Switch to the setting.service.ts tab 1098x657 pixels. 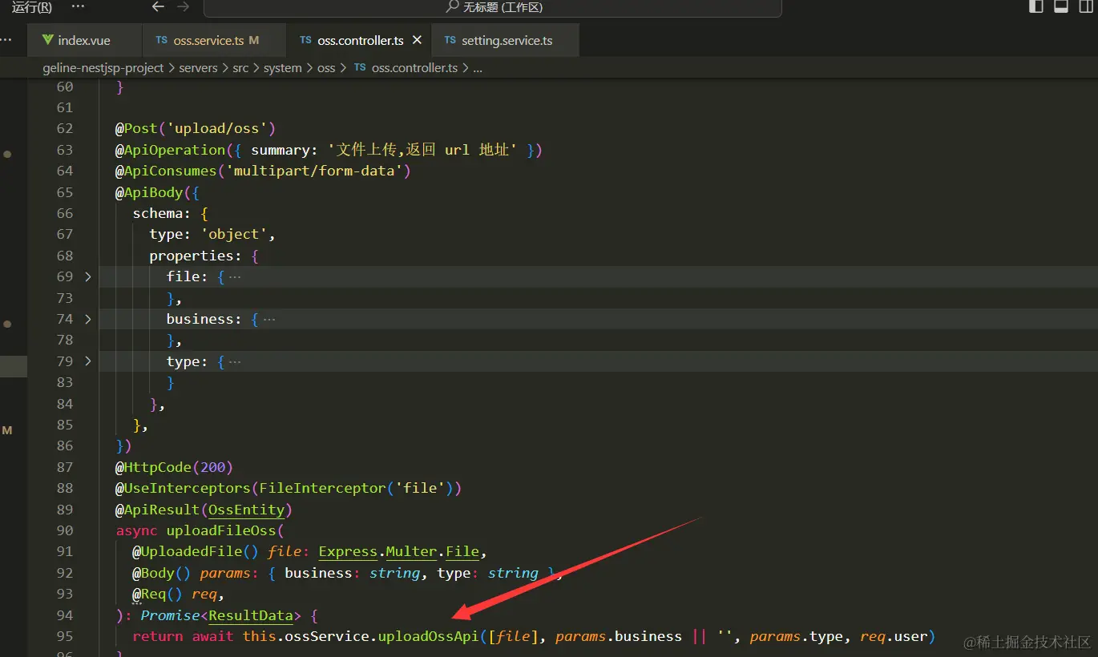pos(506,40)
